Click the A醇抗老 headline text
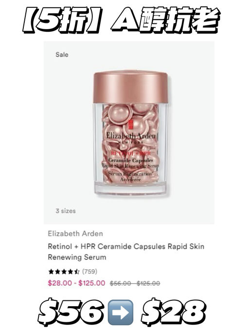Viewport: 249px width, 333px height. coord(166,20)
